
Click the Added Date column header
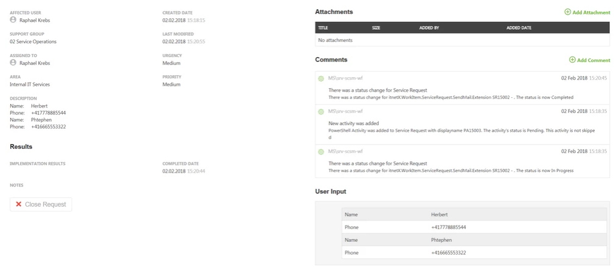coord(519,27)
